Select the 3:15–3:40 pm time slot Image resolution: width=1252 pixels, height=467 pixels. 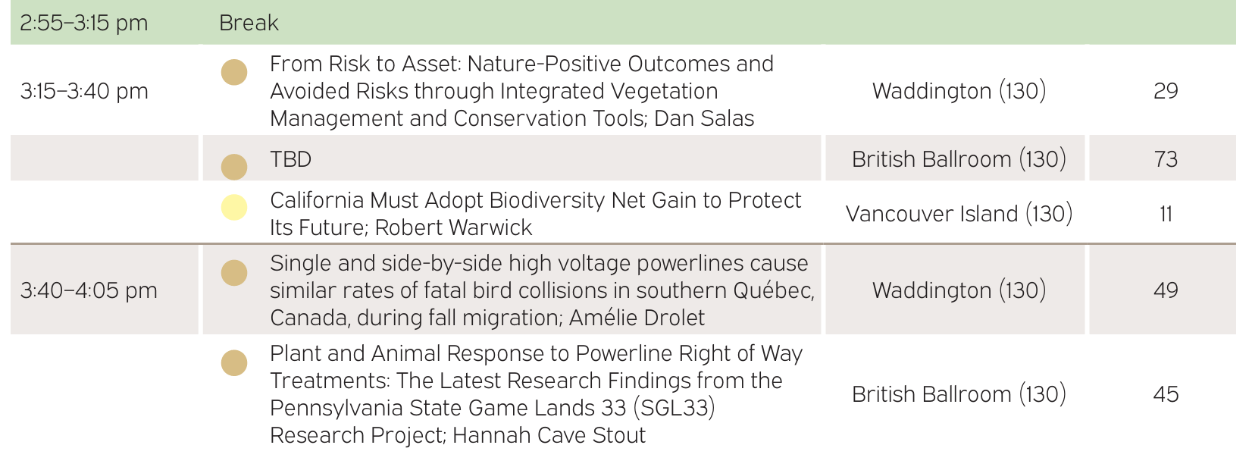[x=84, y=91]
